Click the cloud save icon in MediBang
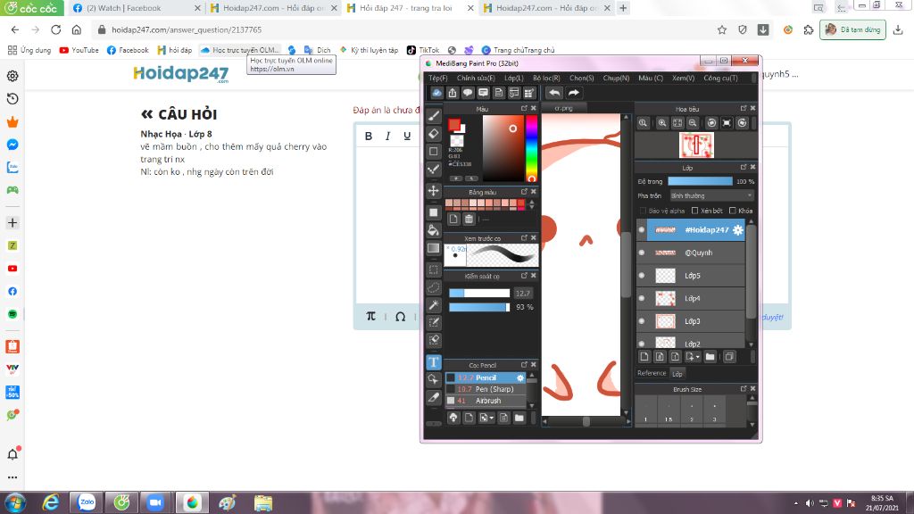 436,93
